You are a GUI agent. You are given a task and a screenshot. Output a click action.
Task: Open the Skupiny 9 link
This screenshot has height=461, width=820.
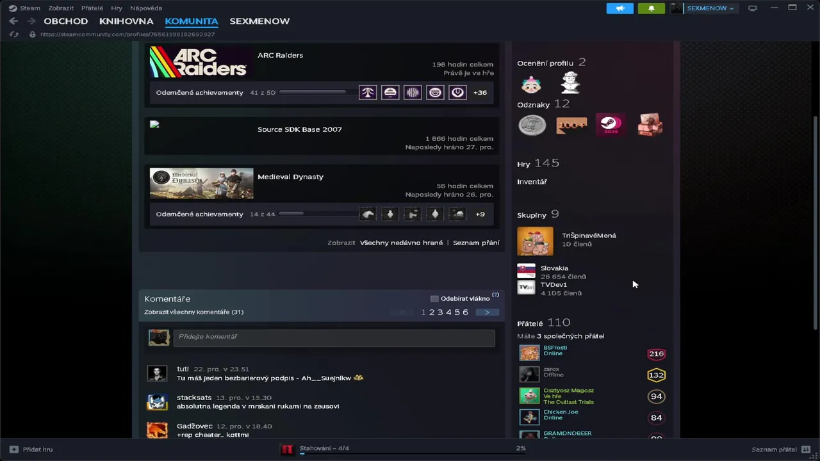tap(538, 214)
